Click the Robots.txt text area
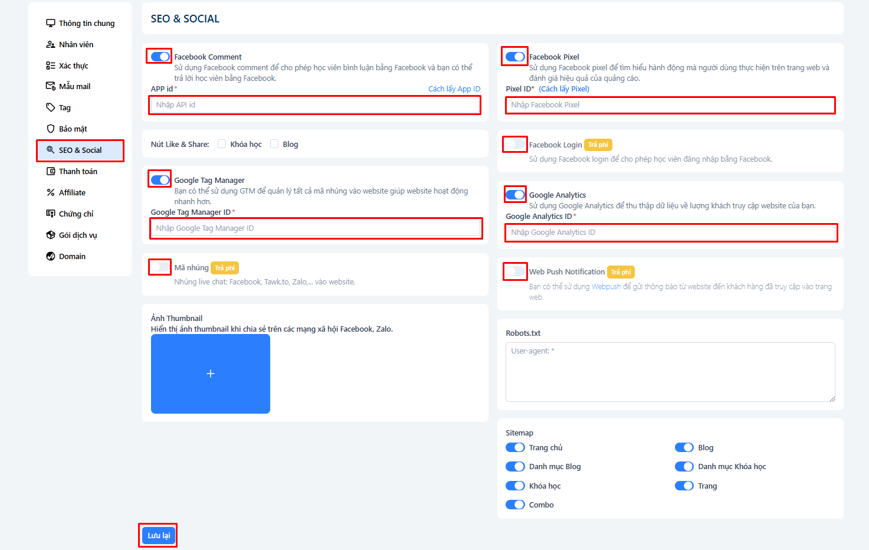This screenshot has width=869, height=550. (x=670, y=372)
